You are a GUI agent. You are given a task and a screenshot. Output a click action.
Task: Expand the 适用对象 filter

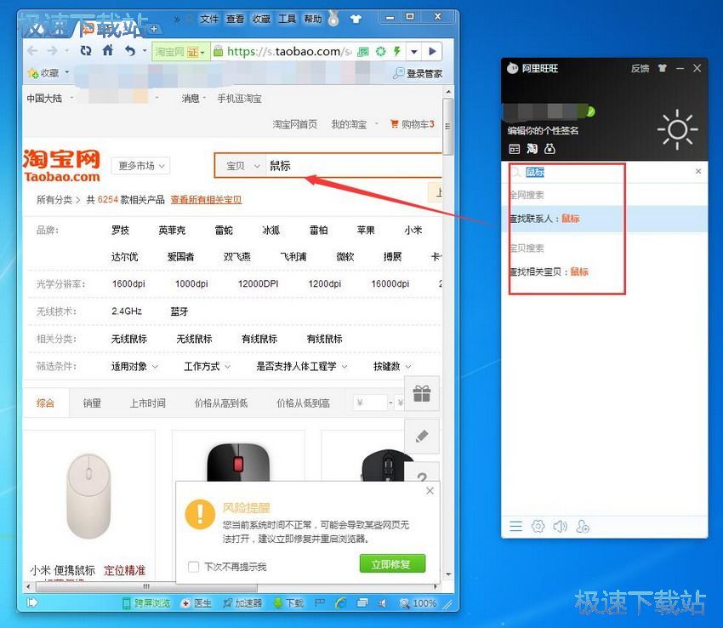pyautogui.click(x=134, y=367)
